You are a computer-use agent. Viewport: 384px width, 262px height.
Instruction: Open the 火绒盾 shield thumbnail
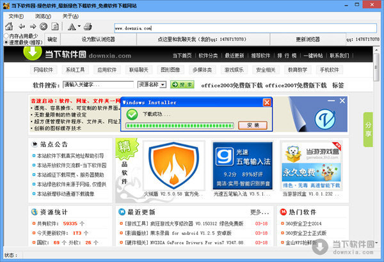(174, 166)
